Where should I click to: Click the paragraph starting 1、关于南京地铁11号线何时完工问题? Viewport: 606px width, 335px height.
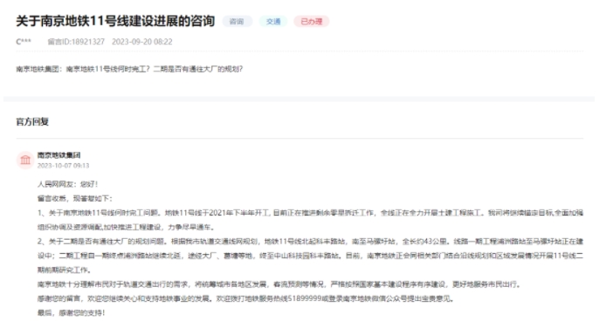tap(310, 220)
